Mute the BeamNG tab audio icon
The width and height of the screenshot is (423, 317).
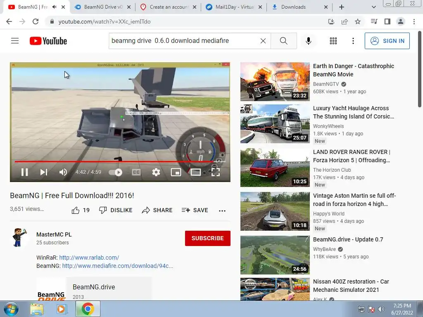click(x=55, y=7)
